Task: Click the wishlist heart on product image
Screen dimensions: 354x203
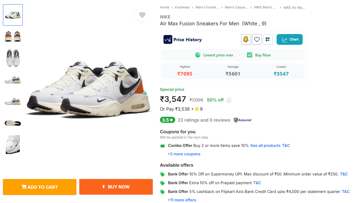Action: [142, 15]
